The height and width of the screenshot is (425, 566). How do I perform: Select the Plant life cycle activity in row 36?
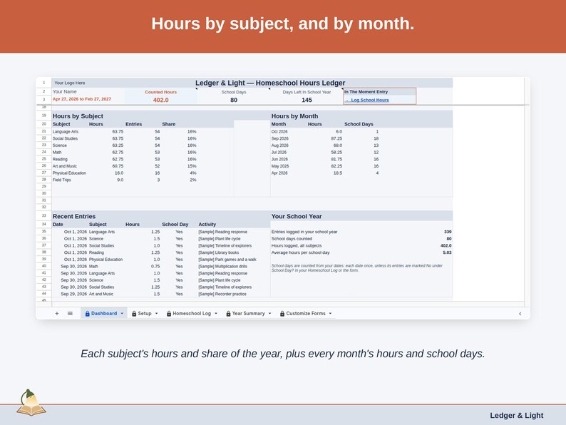click(219, 239)
